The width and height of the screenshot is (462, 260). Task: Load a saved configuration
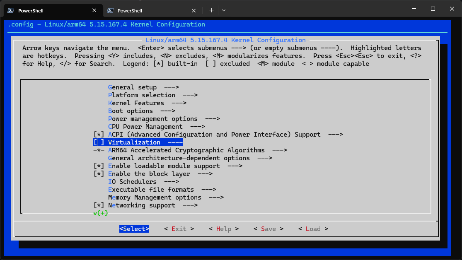[313, 229]
